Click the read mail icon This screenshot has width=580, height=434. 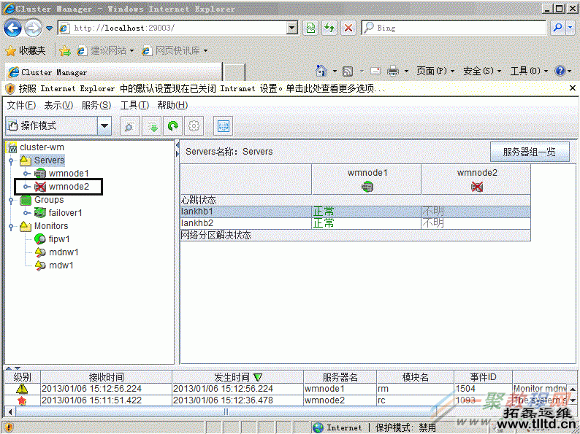(x=375, y=71)
